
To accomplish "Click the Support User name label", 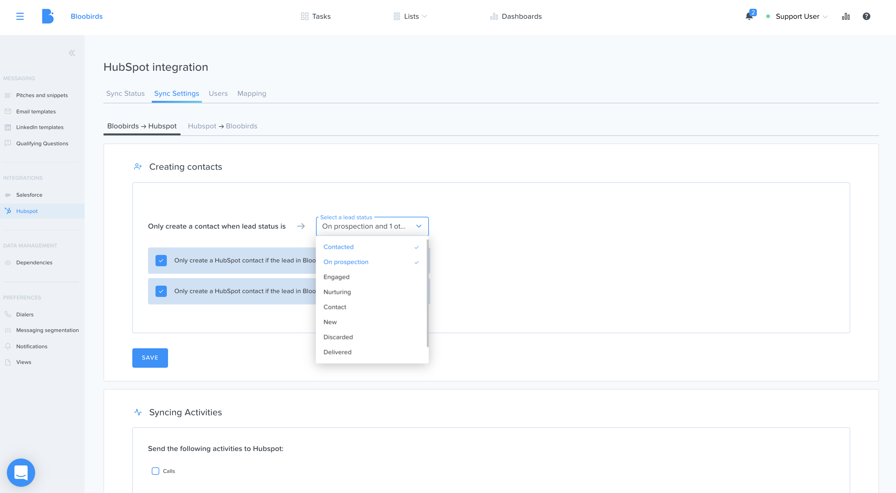I will tap(797, 16).
